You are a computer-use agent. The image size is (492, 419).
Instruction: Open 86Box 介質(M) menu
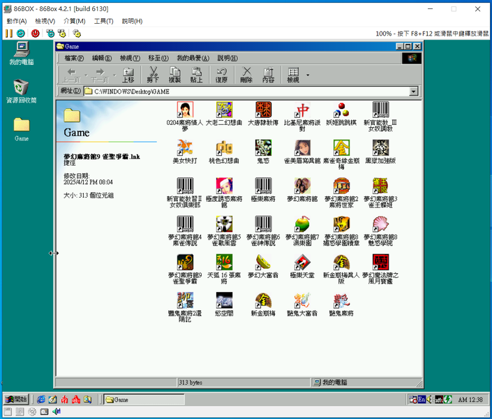pos(75,21)
